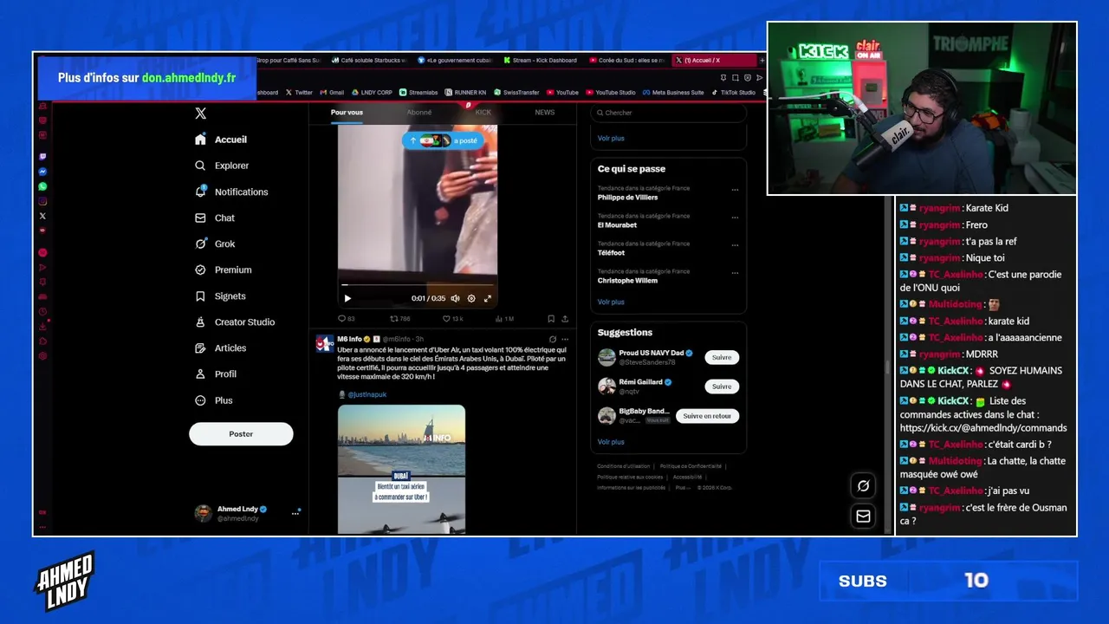1109x624 pixels.
Task: Open Grok icon in sidebar
Action: pyautogui.click(x=200, y=244)
